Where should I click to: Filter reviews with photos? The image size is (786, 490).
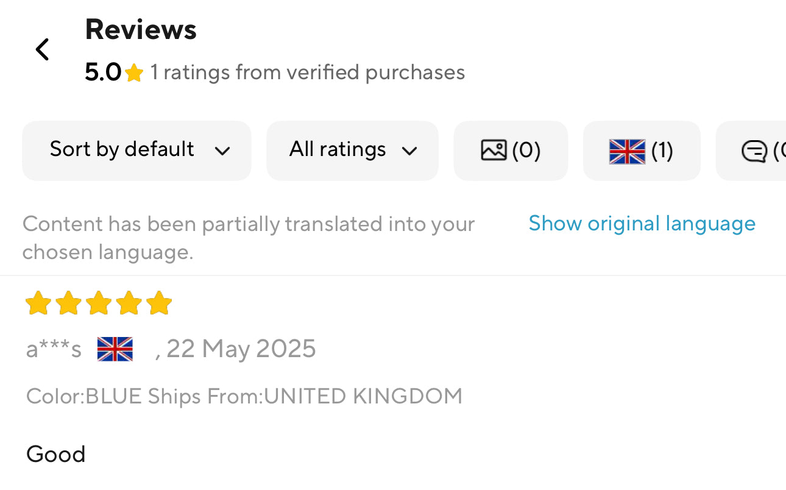tap(511, 151)
